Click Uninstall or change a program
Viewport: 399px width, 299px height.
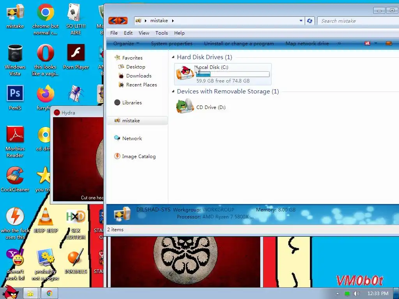pyautogui.click(x=239, y=44)
